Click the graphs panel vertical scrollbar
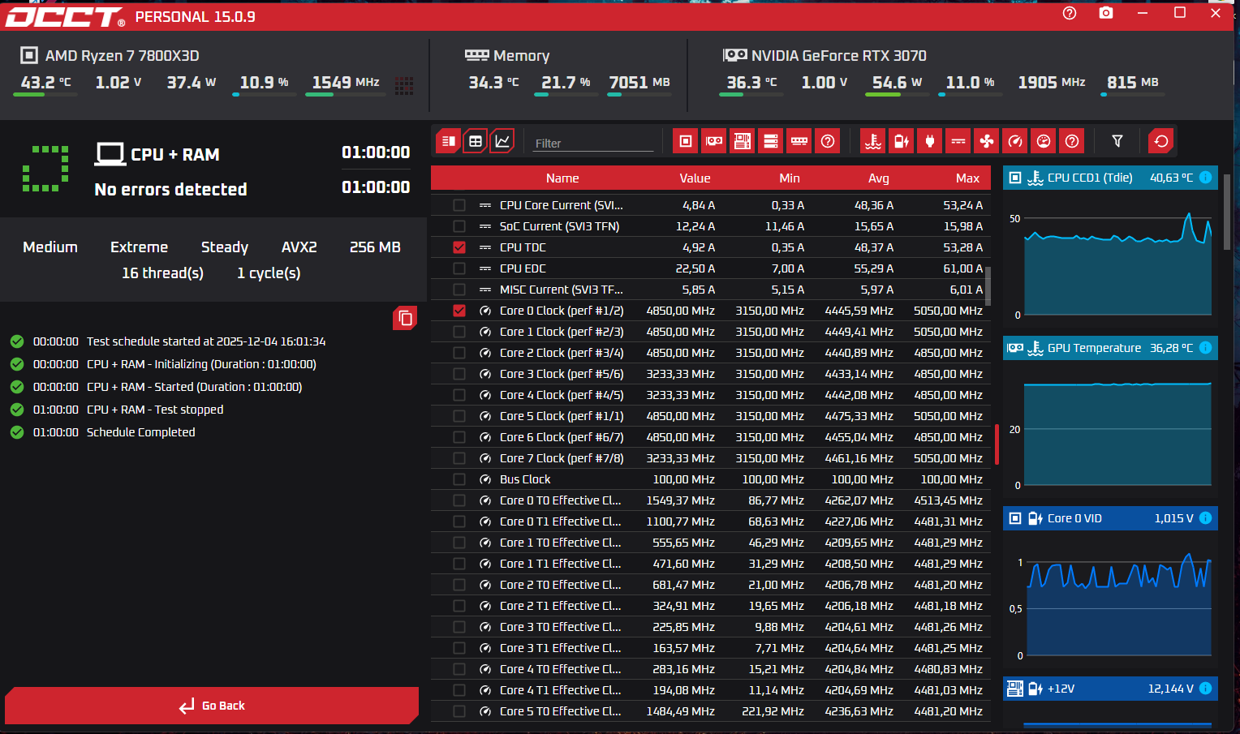The height and width of the screenshot is (734, 1240). 1227,212
